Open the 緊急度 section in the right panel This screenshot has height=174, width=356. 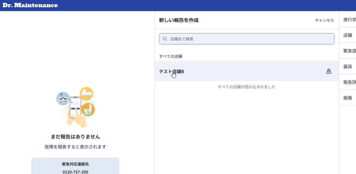click(x=347, y=51)
